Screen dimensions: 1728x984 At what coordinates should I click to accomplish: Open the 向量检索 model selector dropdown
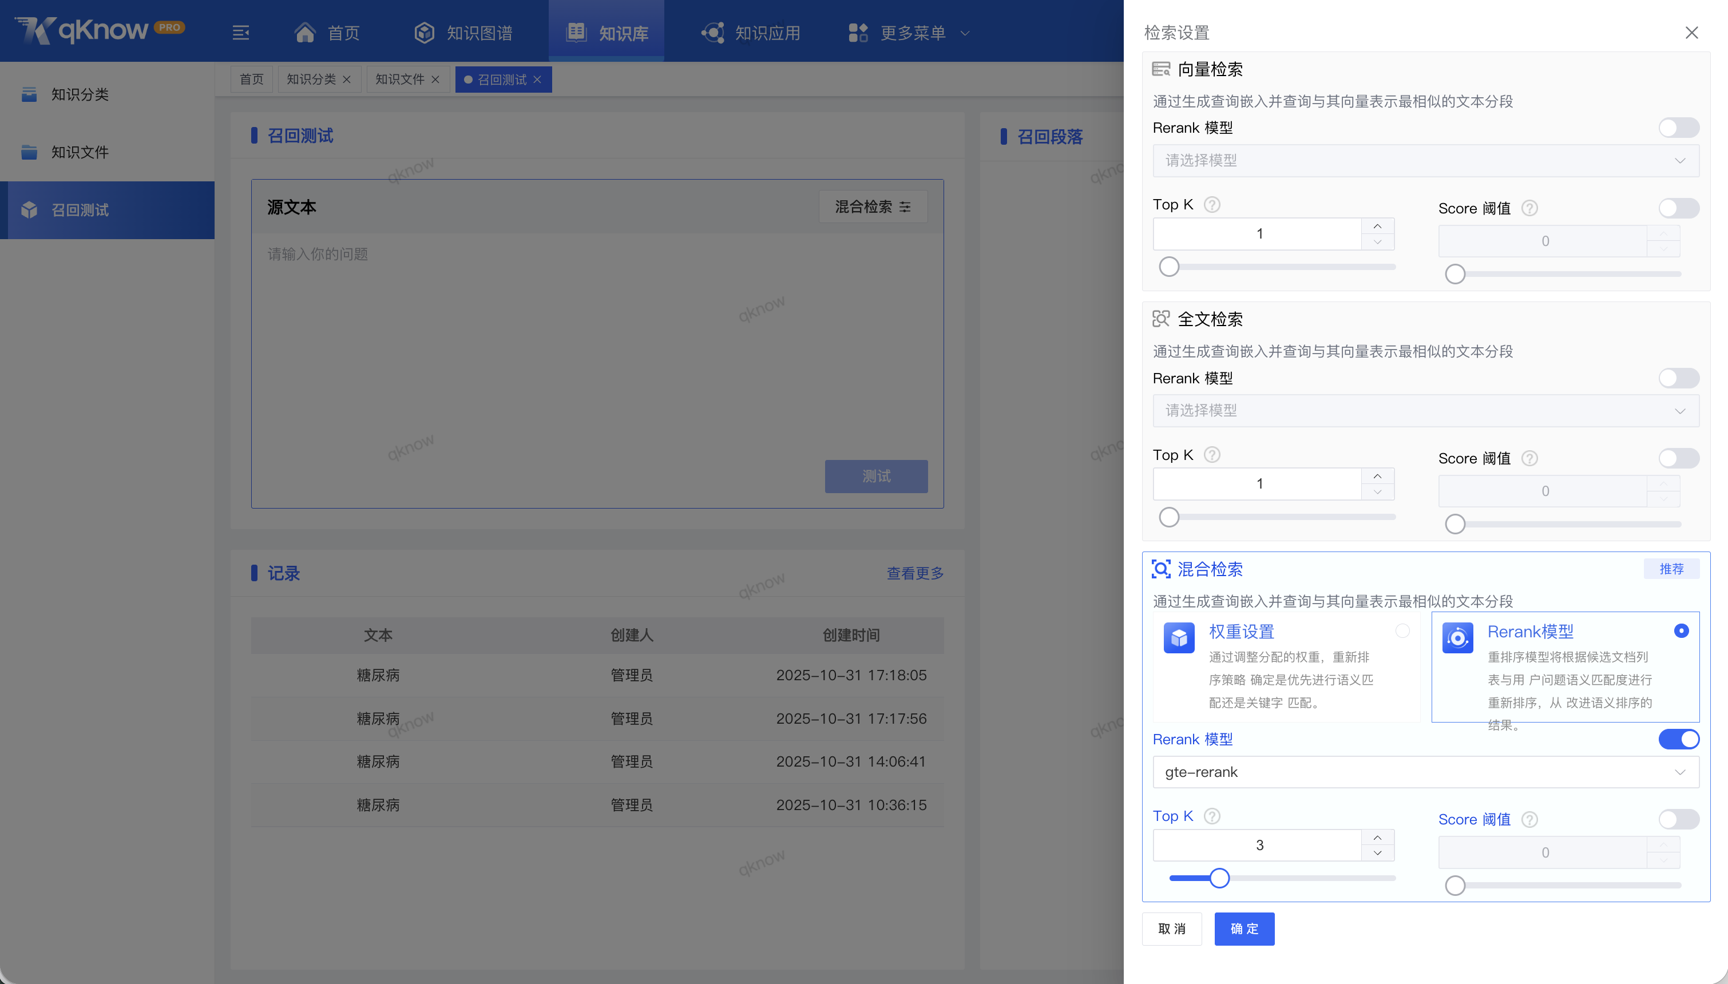pyautogui.click(x=1426, y=160)
